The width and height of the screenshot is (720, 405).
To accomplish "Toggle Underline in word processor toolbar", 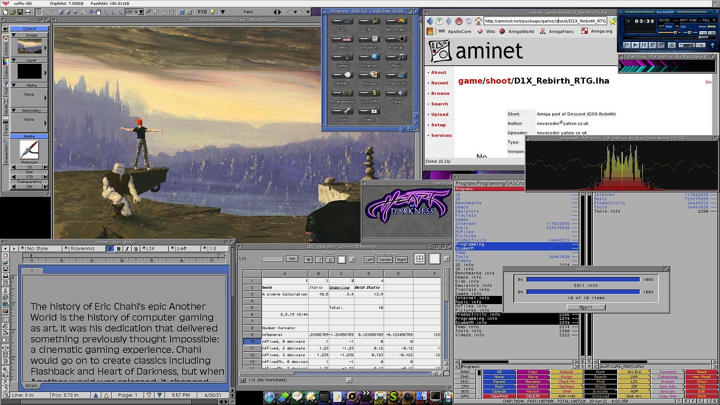I will [136, 249].
